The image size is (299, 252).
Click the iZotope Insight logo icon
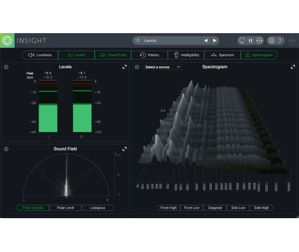[x=7, y=40]
